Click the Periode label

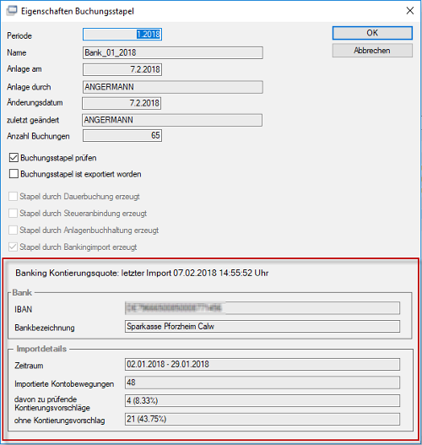pos(19,35)
